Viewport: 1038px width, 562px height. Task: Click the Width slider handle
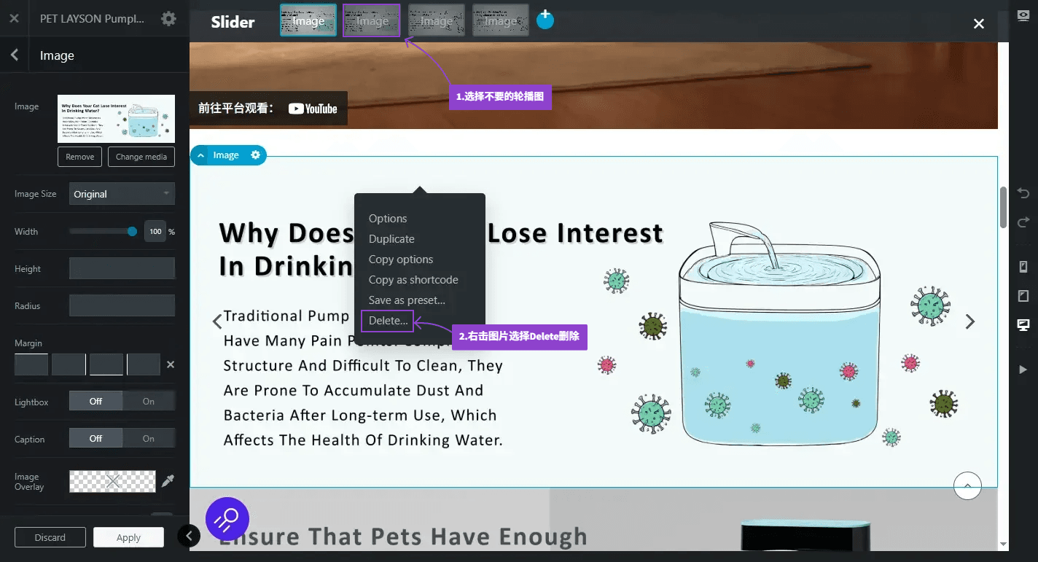pos(132,232)
